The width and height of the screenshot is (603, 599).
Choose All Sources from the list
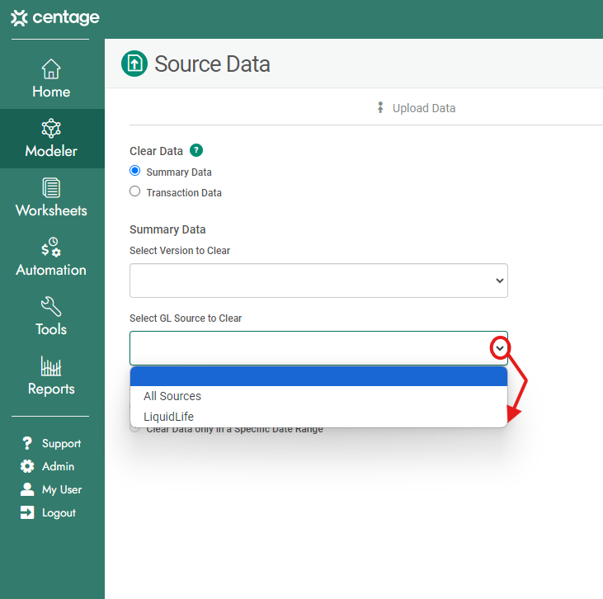click(318, 396)
